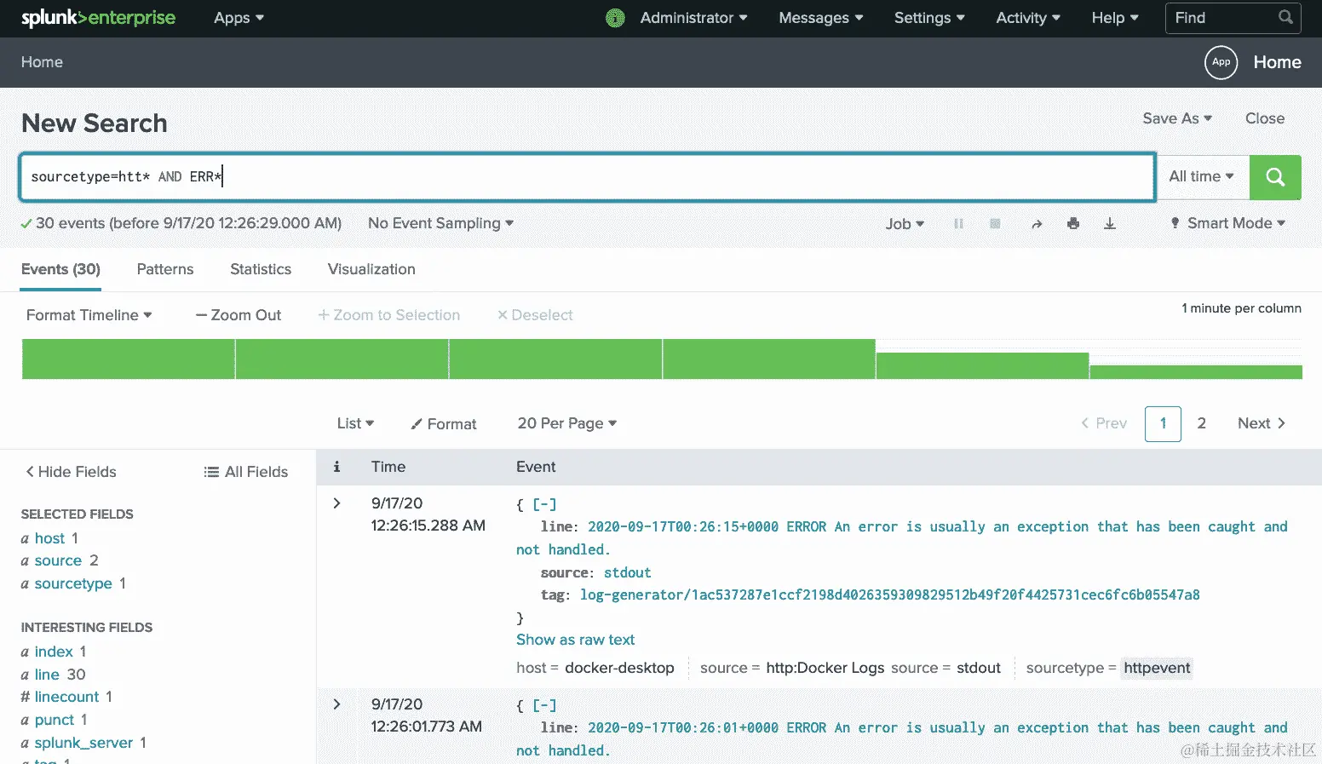The width and height of the screenshot is (1322, 764).
Task: Open the splunk_server interesting field
Action: (x=83, y=743)
